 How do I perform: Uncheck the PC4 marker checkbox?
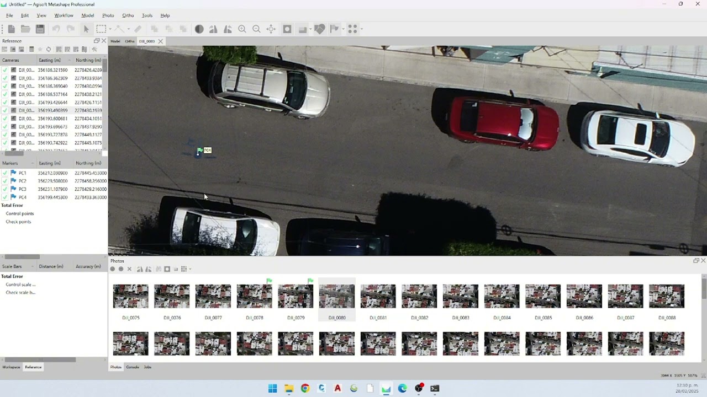pyautogui.click(x=5, y=197)
